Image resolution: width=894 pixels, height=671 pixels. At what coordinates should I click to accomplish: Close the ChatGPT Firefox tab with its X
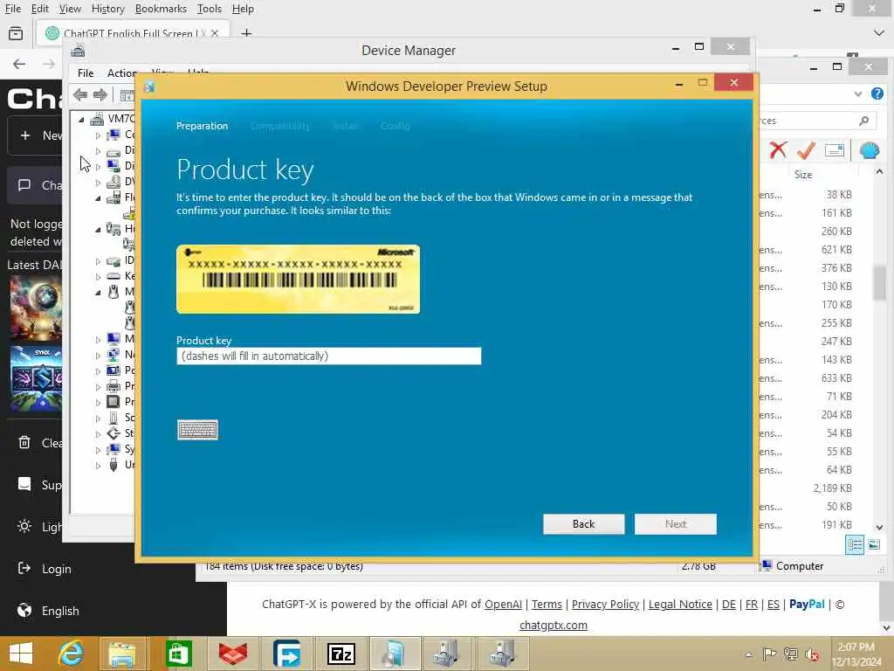coord(215,34)
